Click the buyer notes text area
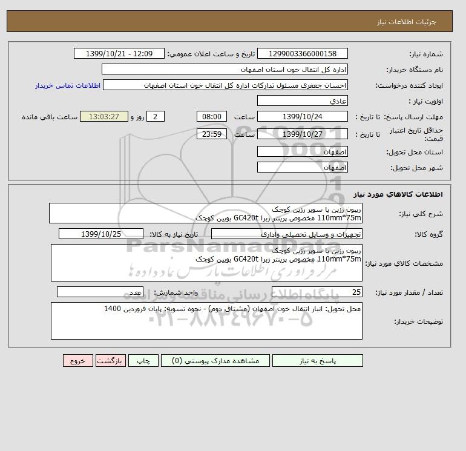This screenshot has height=451, width=466. click(206, 321)
